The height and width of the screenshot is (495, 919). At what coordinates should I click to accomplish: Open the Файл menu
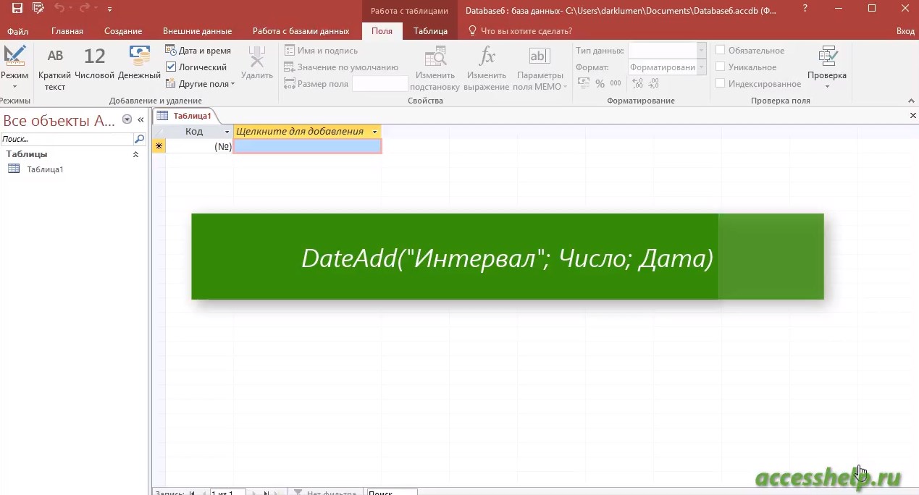[x=18, y=31]
